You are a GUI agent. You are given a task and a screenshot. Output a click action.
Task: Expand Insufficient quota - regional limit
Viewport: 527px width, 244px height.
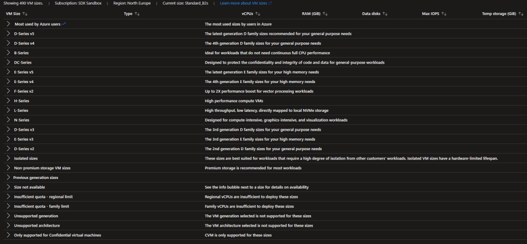coord(8,197)
